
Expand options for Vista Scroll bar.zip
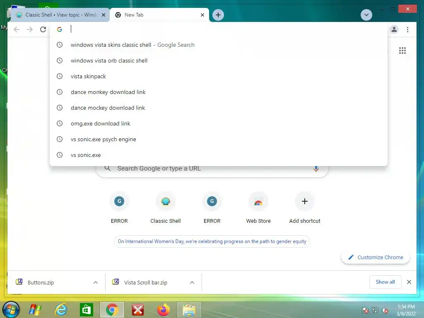pyautogui.click(x=192, y=282)
